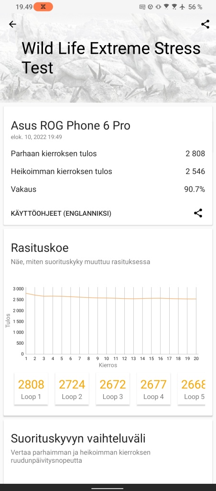Tap the Wi-Fi icon in status bar
The height and width of the screenshot is (491, 216).
click(167, 7)
